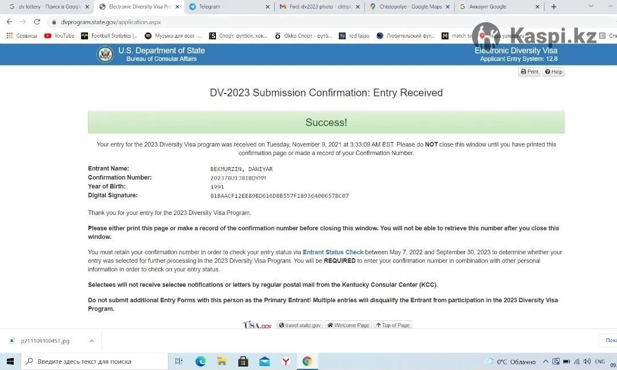Expand the downloaded jpg file options chevron
617x370 pixels.
click(x=91, y=341)
